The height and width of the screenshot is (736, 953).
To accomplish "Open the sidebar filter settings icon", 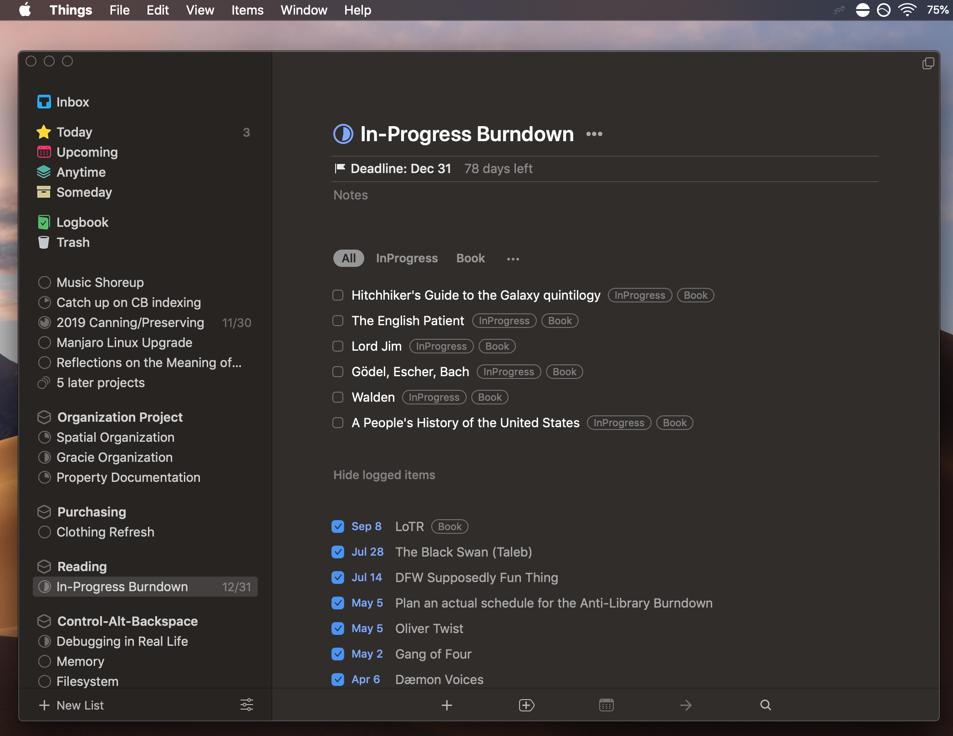I will pos(247,705).
